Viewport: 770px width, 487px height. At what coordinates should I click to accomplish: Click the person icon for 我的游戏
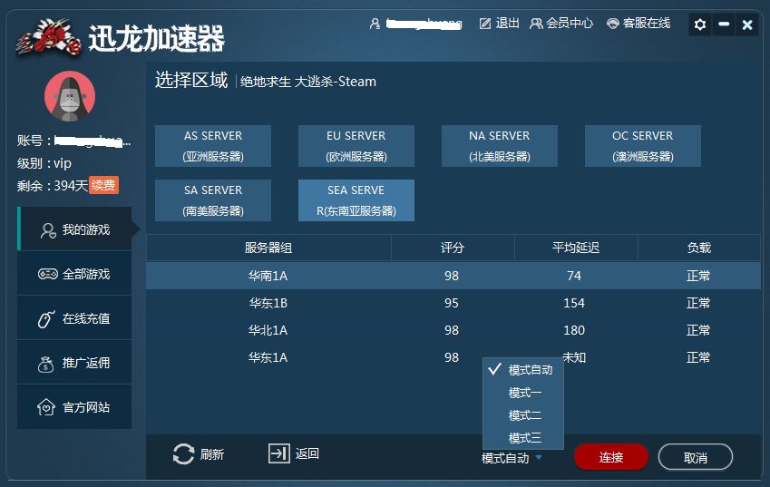point(48,230)
